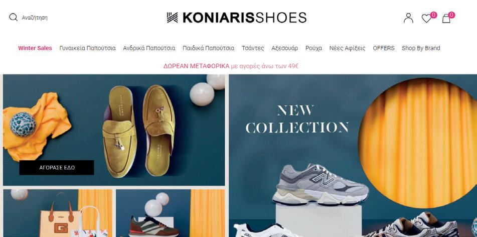477x237 pixels.
Task: Open Ανδρικά Παπούτσια menu item
Action: (149, 48)
